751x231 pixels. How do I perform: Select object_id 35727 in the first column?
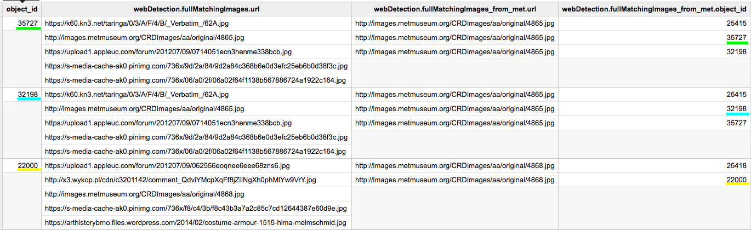(x=28, y=24)
